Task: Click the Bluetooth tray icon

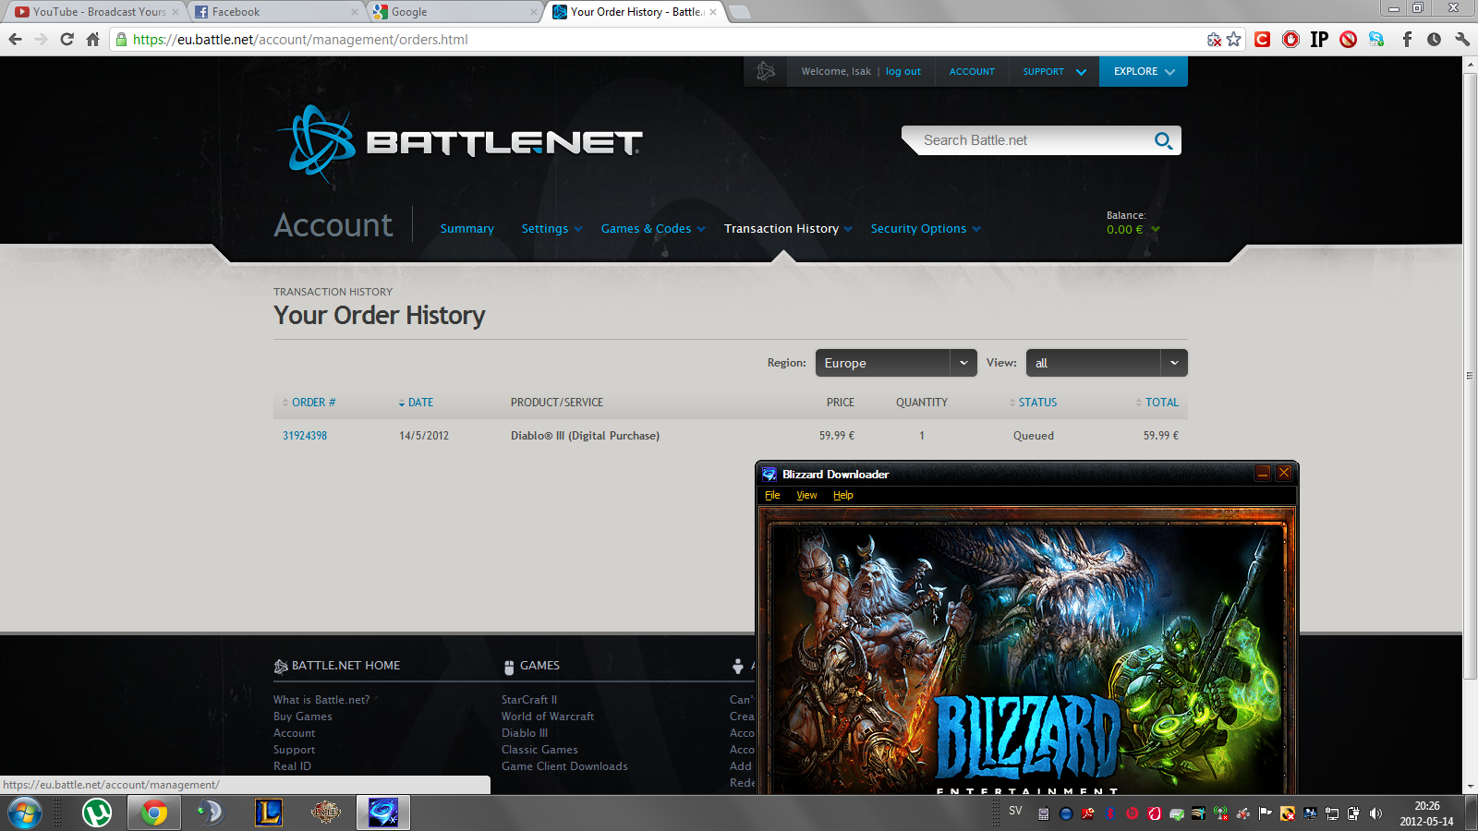Action: 1110,813
